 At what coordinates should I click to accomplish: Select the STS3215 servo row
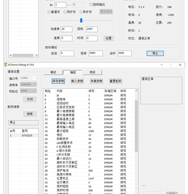coord(24,136)
